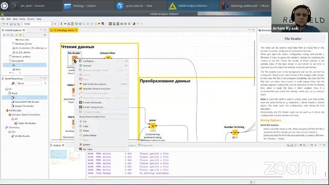The width and height of the screenshot is (329, 185).
Task: Click the Save toolbar icon
Action: click(x=11, y=24)
